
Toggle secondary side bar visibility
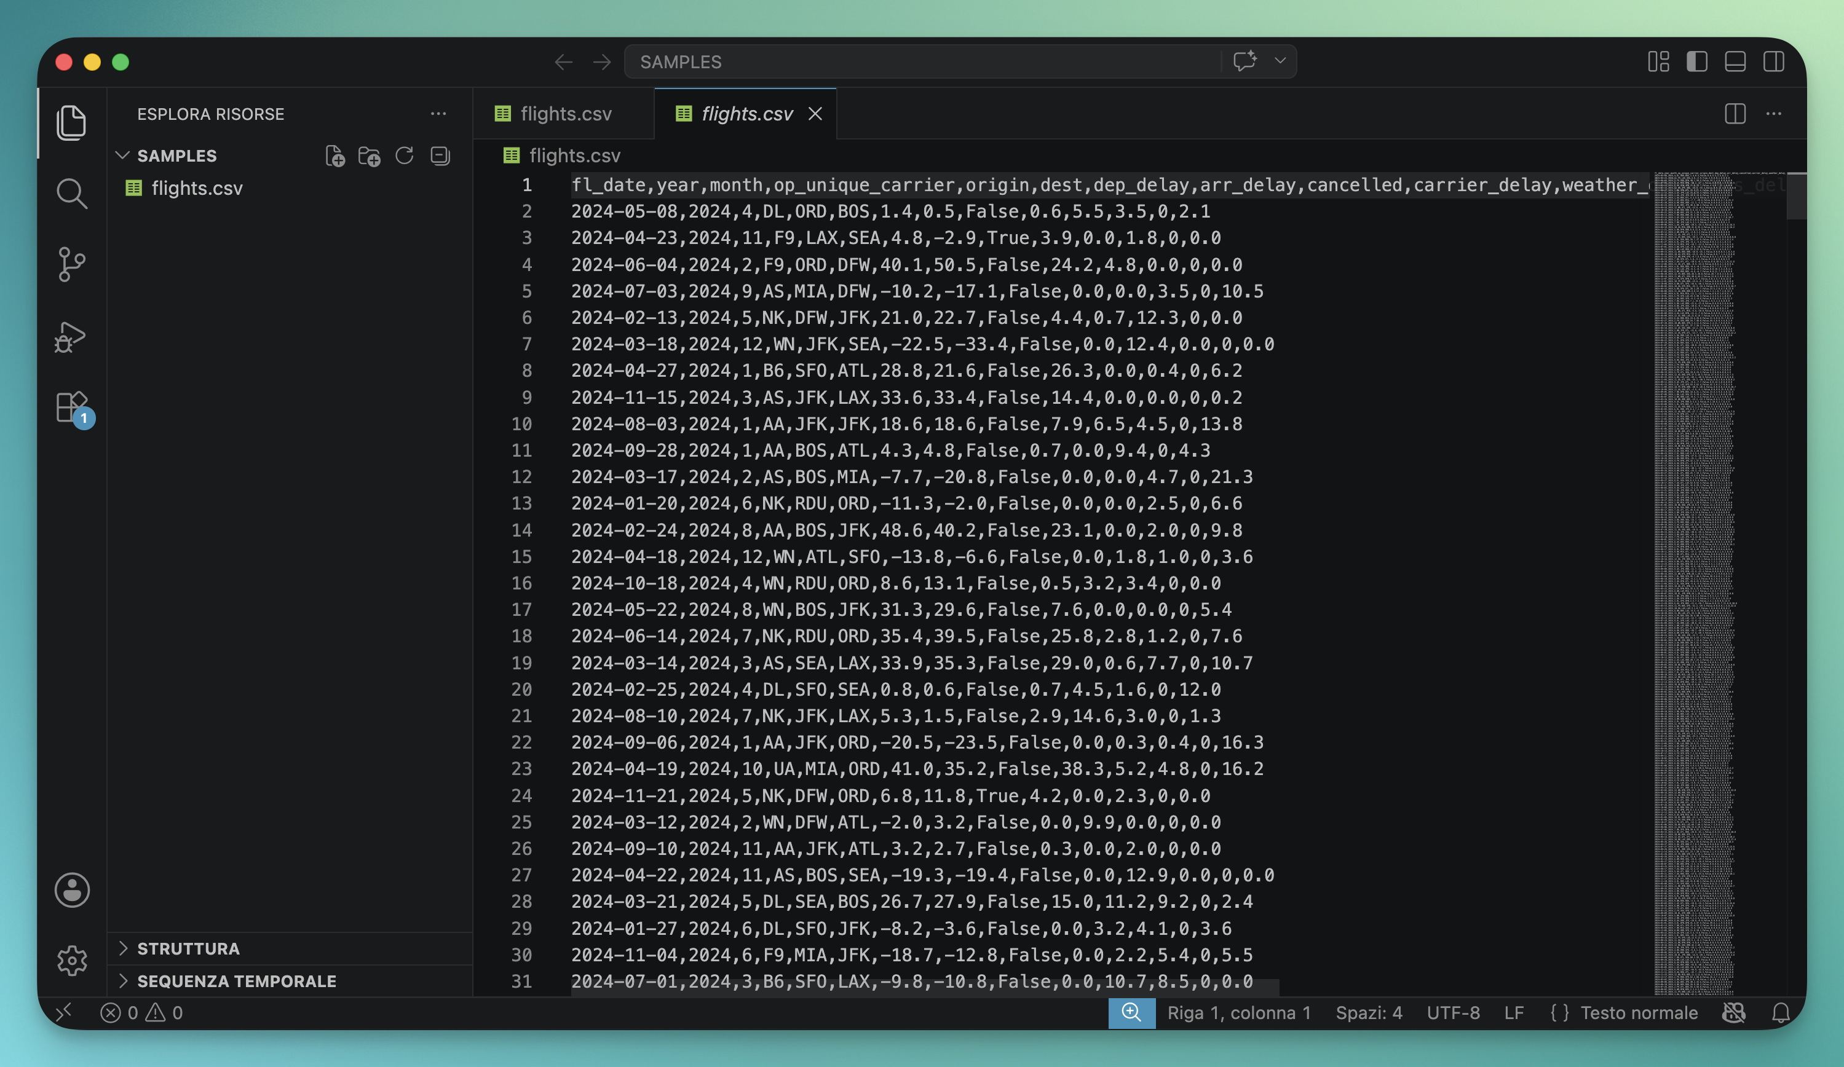1774,61
